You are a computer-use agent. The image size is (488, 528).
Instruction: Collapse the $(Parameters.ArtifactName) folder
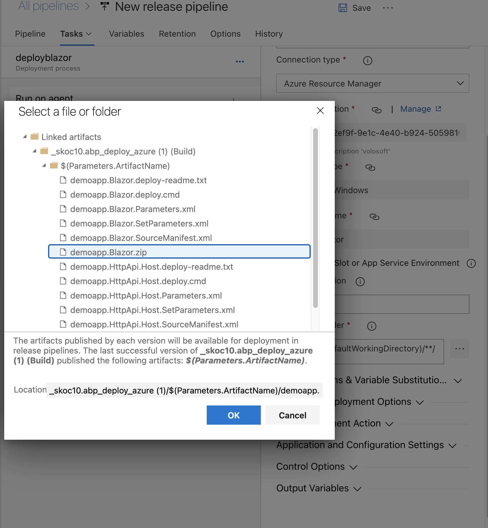44,165
